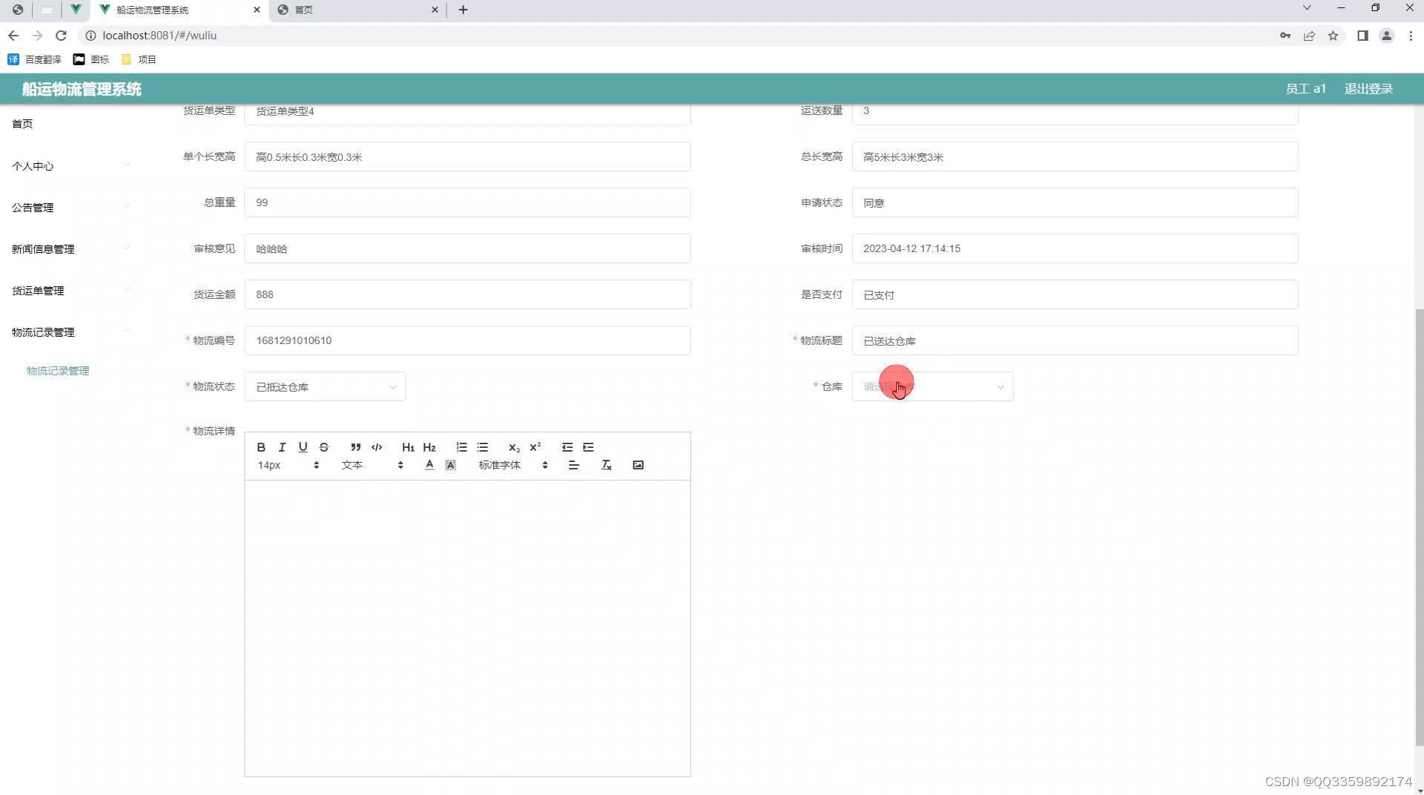Open the 图标 bookmark

[91, 59]
